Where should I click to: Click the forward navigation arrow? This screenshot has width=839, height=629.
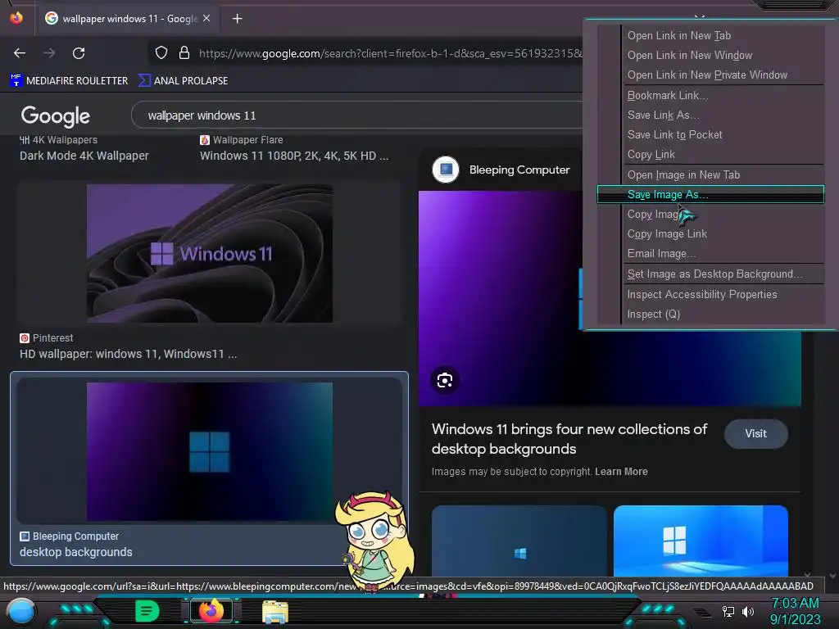(49, 53)
